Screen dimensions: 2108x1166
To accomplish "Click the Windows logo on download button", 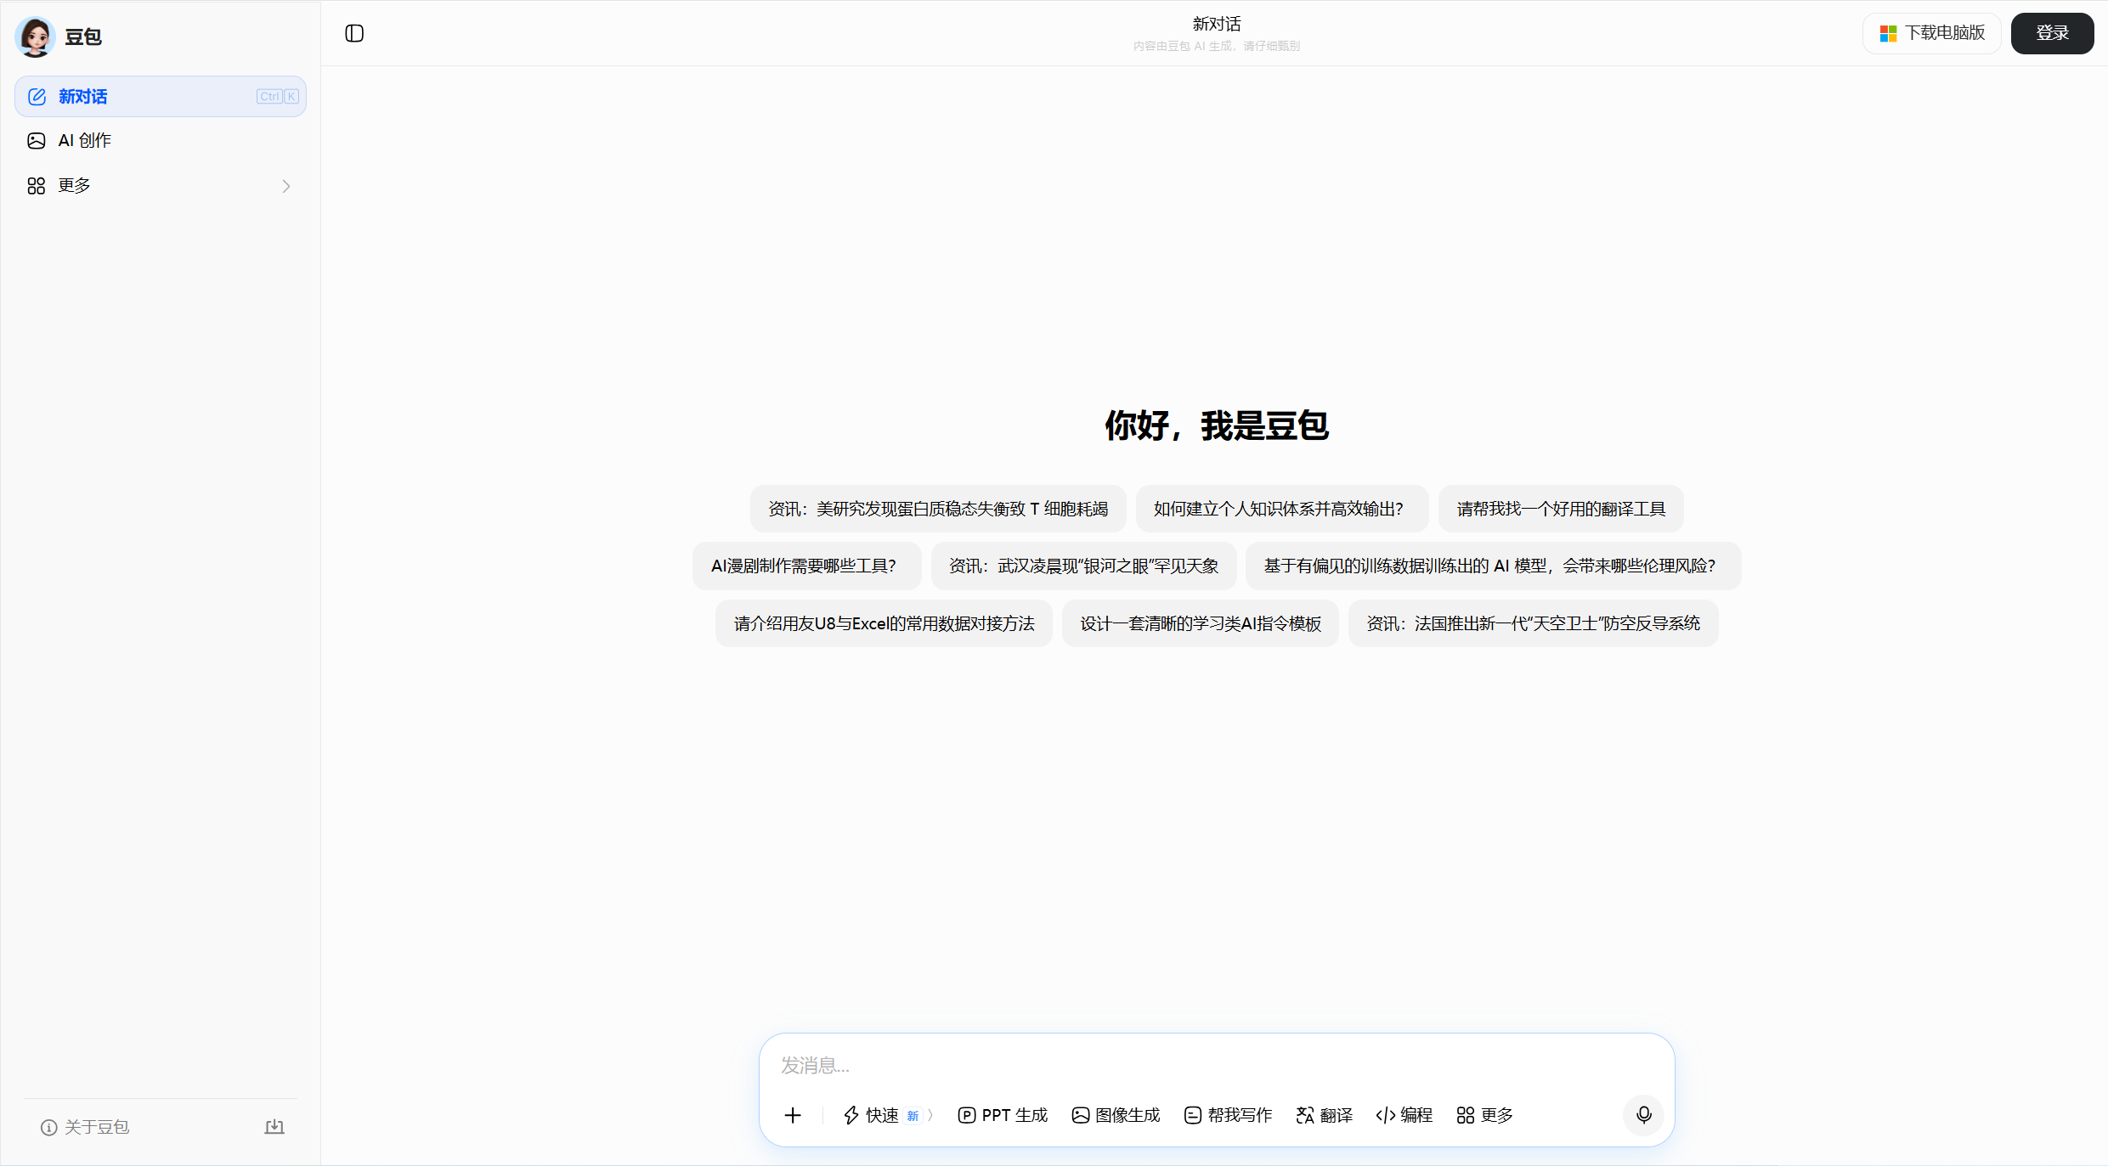I will [1888, 33].
